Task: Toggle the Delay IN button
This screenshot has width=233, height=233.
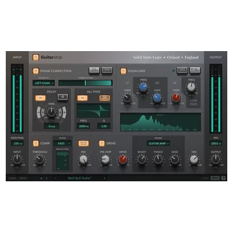Action: point(40,98)
